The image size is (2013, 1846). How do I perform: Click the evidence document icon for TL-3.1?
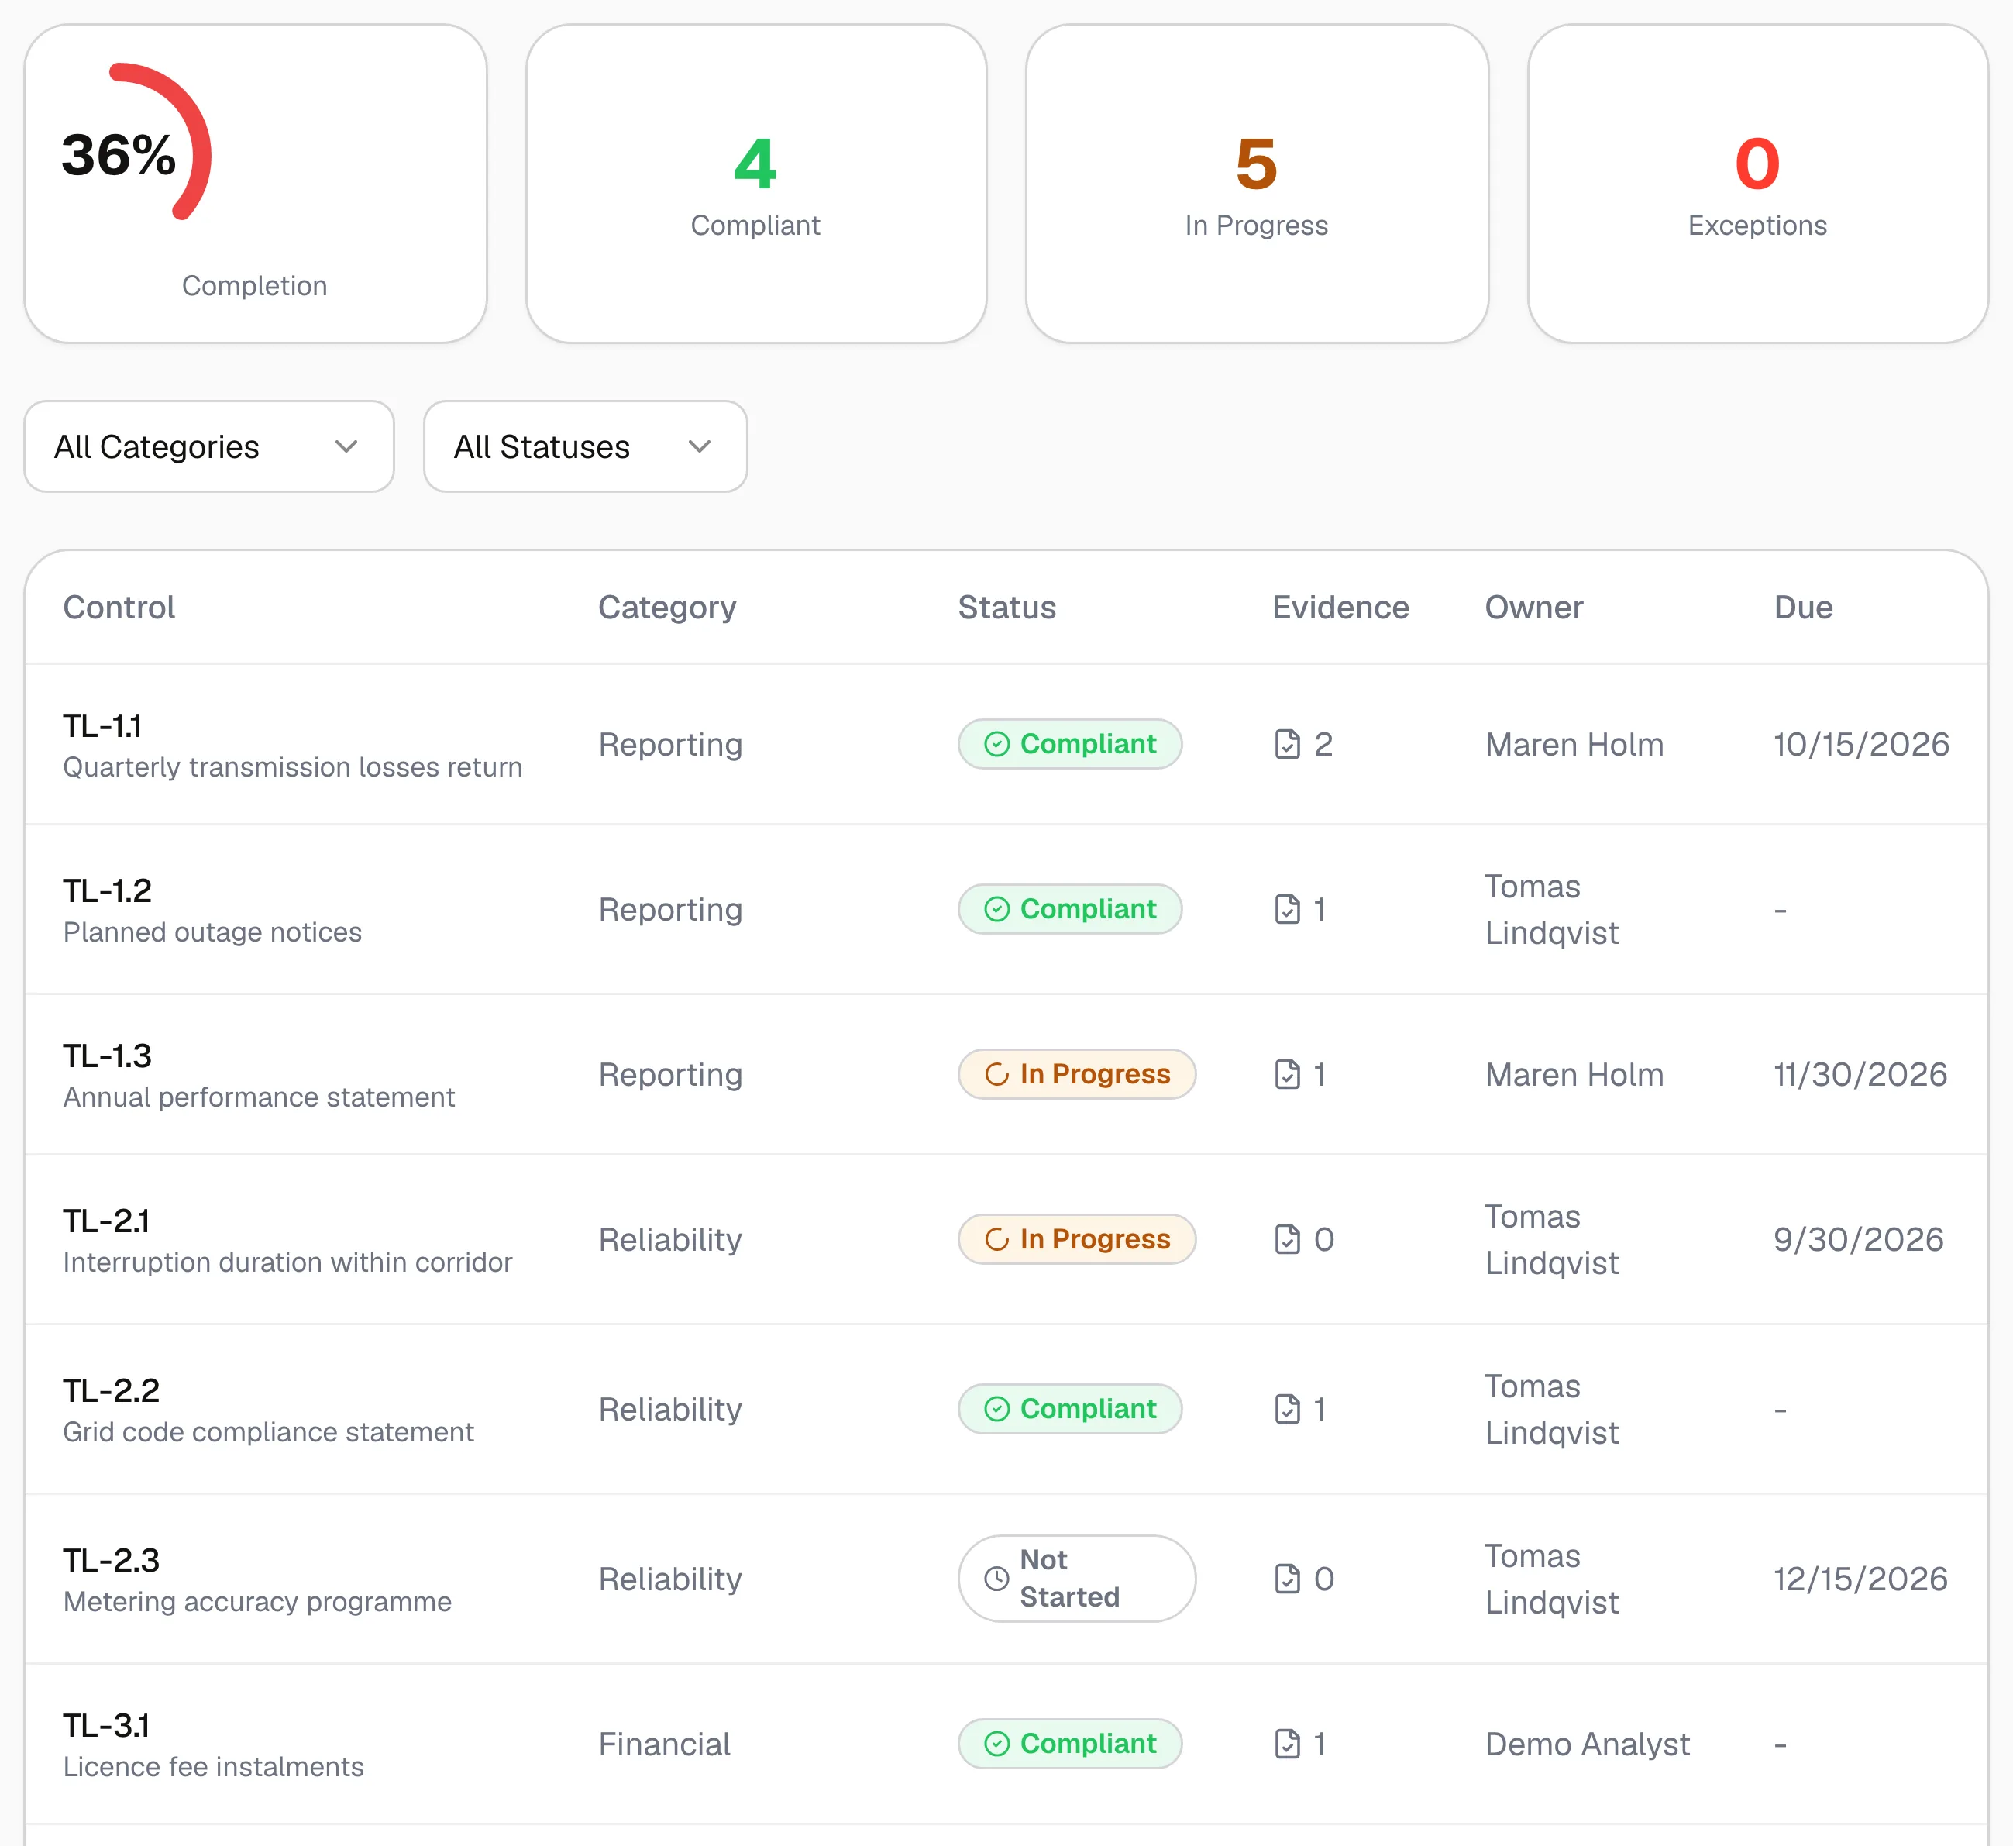1287,1743
